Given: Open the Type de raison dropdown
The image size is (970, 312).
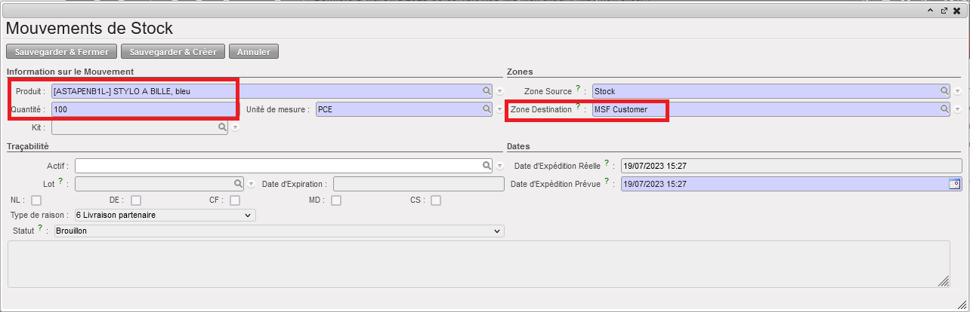Looking at the screenshot, I should point(165,216).
